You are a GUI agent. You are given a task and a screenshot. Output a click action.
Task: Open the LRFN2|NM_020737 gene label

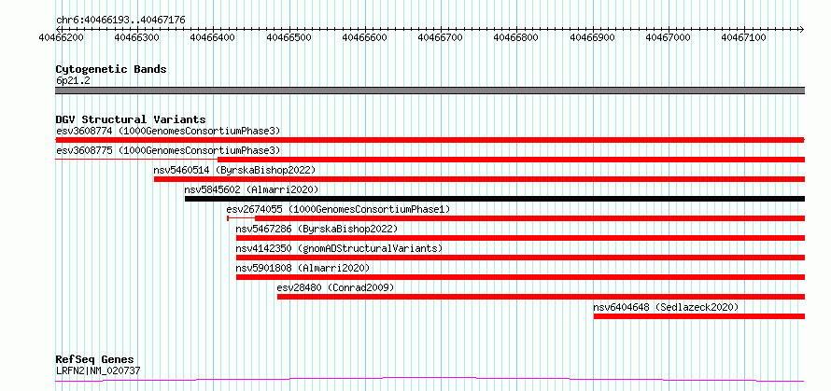[x=98, y=370]
